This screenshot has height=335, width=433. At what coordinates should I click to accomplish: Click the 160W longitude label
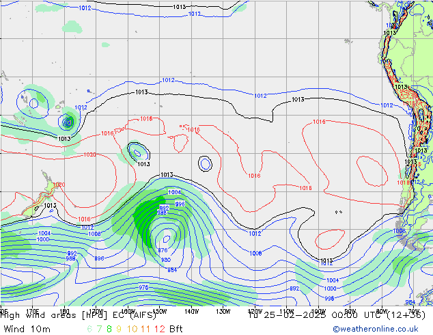click(128, 310)
